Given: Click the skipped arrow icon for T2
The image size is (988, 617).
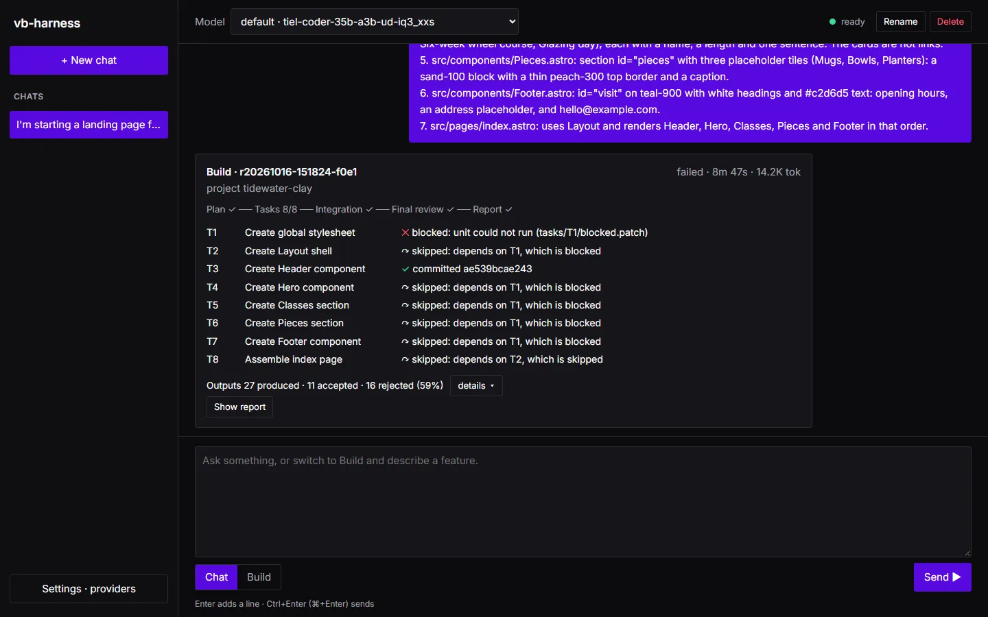Looking at the screenshot, I should click(405, 252).
